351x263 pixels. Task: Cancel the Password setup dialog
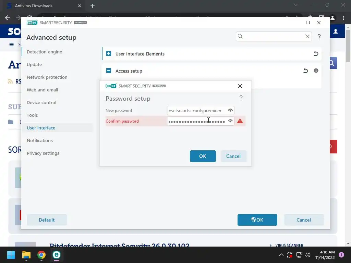click(x=233, y=156)
